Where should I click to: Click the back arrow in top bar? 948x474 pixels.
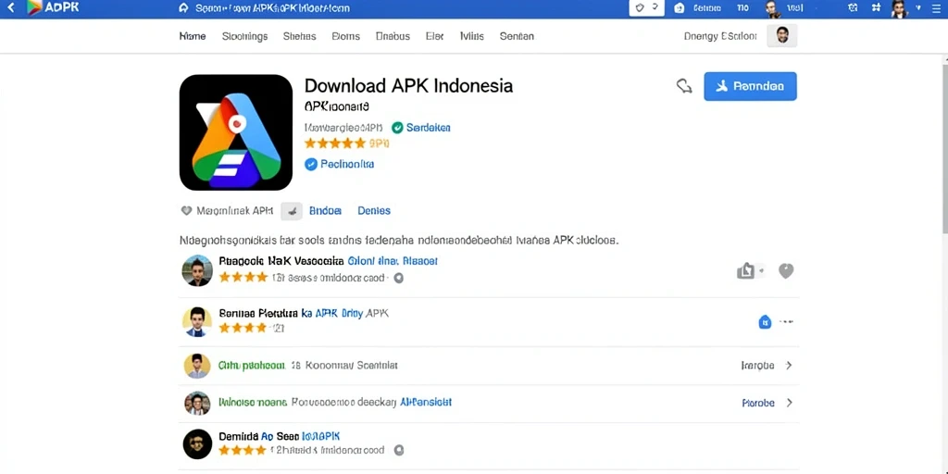(11, 8)
